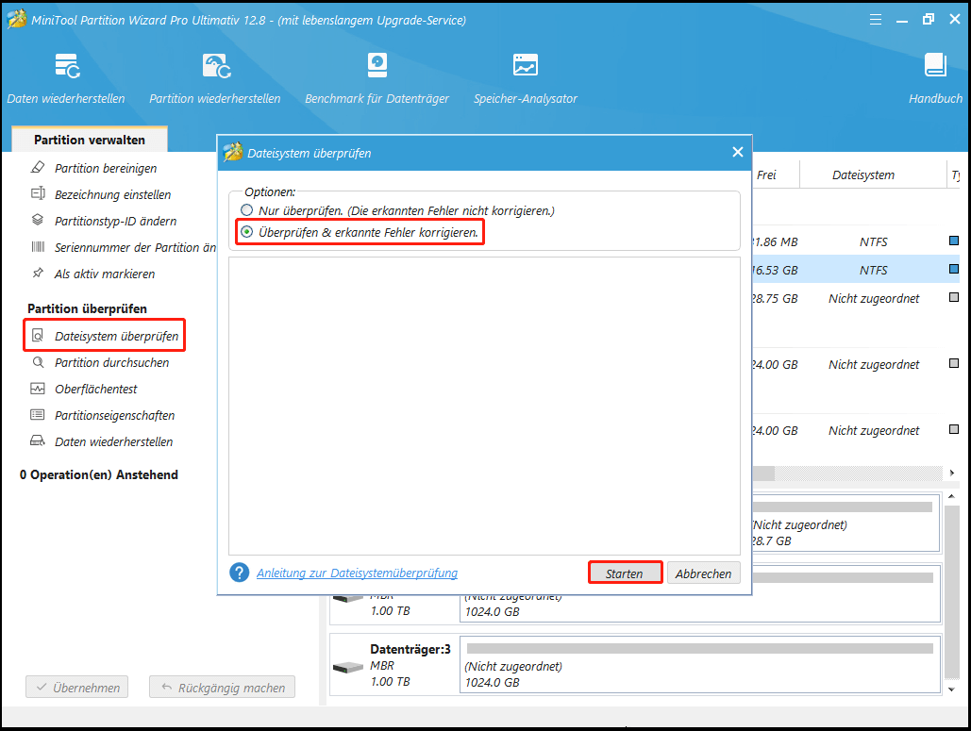Click Partition durchsuchen magnifier icon
The height and width of the screenshot is (731, 971).
pos(38,362)
